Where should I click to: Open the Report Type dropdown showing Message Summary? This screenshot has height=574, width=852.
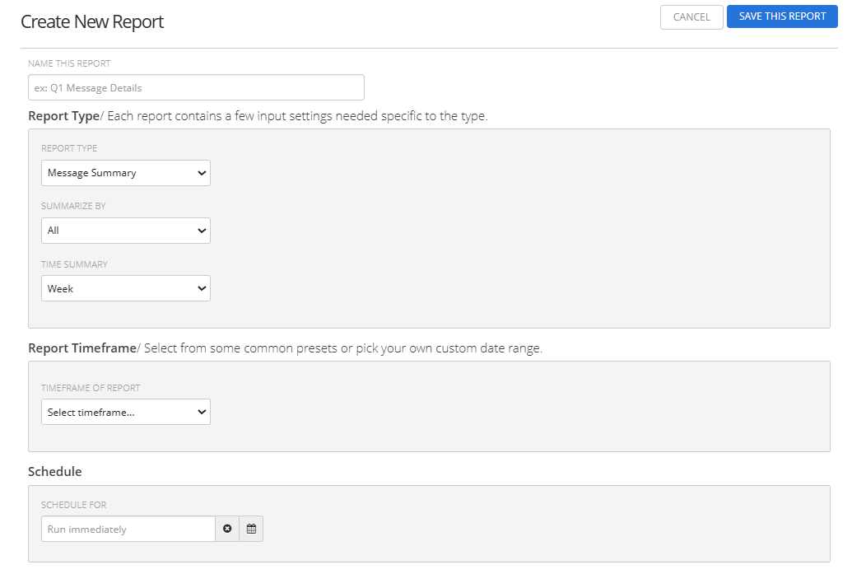tap(126, 173)
